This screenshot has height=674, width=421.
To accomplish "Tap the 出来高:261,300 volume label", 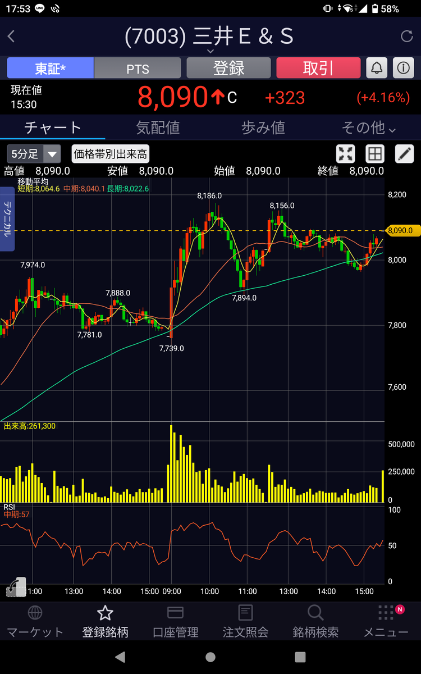I will pyautogui.click(x=29, y=426).
